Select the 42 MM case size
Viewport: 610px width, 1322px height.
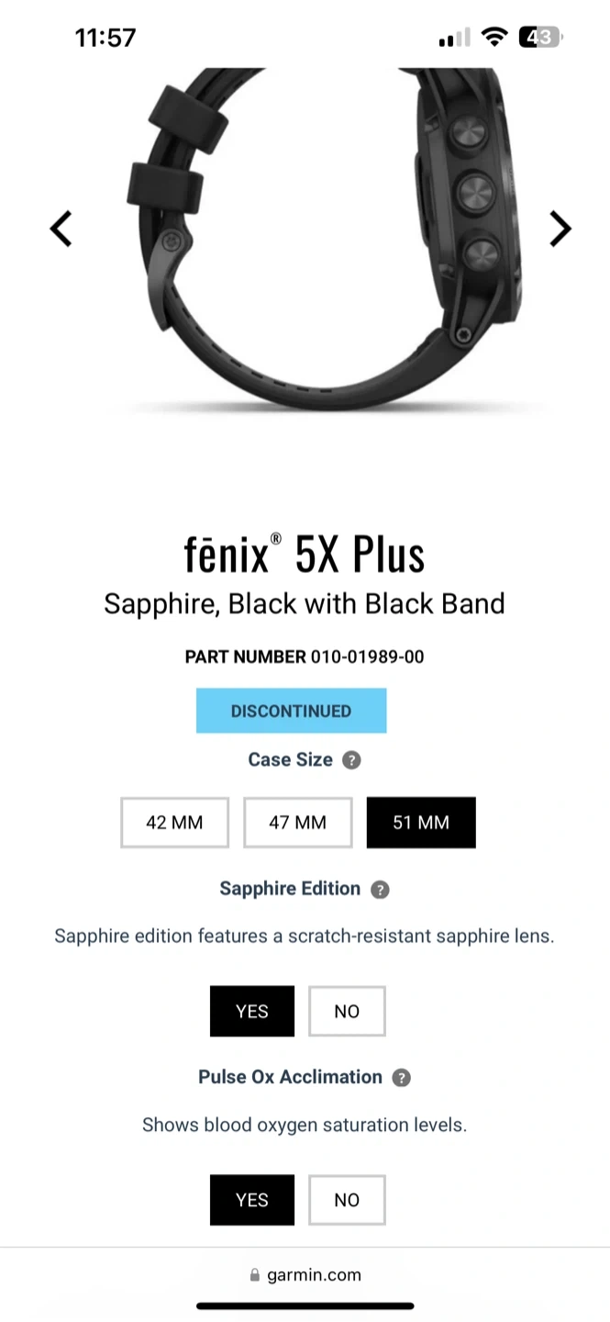pos(174,823)
